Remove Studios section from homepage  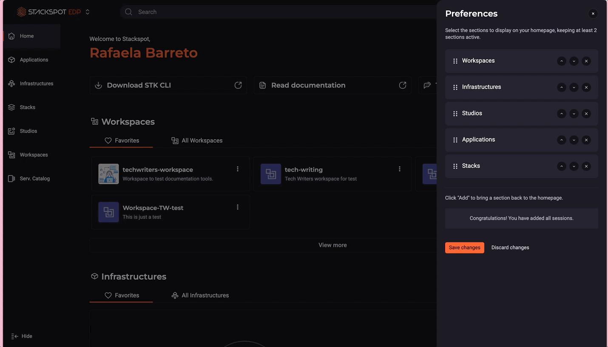586,114
